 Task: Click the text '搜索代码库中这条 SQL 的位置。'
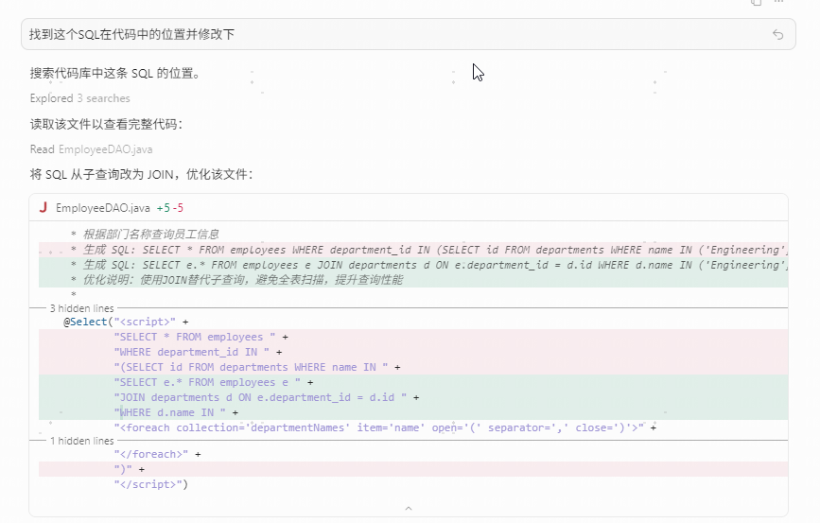(x=116, y=73)
